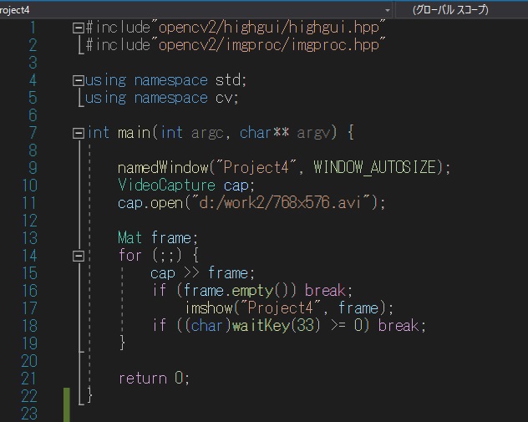Click the 'break' keyword on line 18

[x=399, y=325]
